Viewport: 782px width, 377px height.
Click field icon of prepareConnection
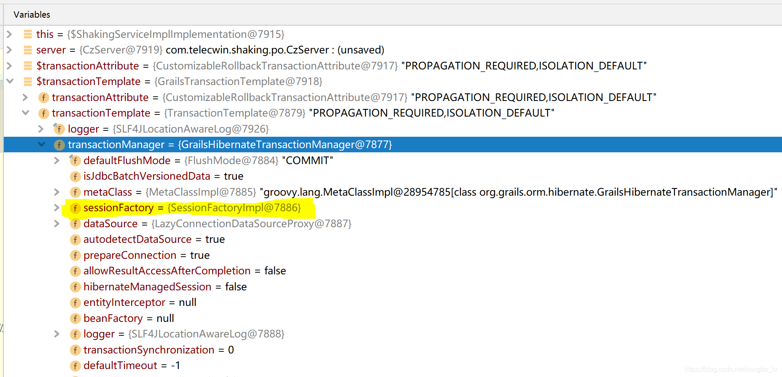click(x=75, y=255)
